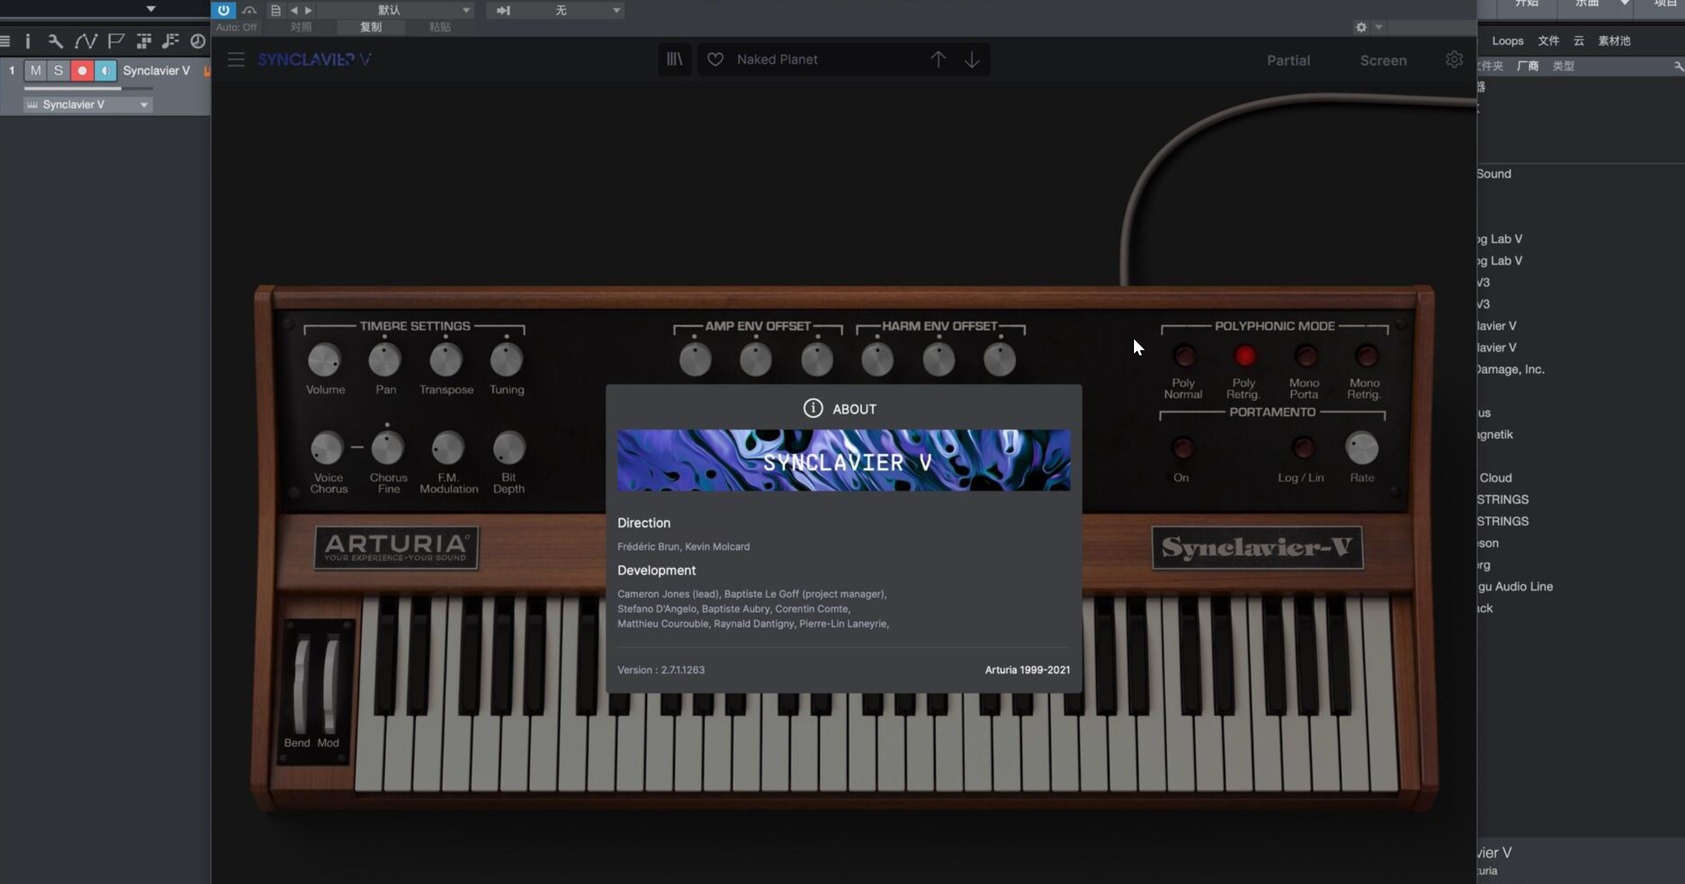Click the track volume slider
Image resolution: width=1685 pixels, height=884 pixels.
88,88
